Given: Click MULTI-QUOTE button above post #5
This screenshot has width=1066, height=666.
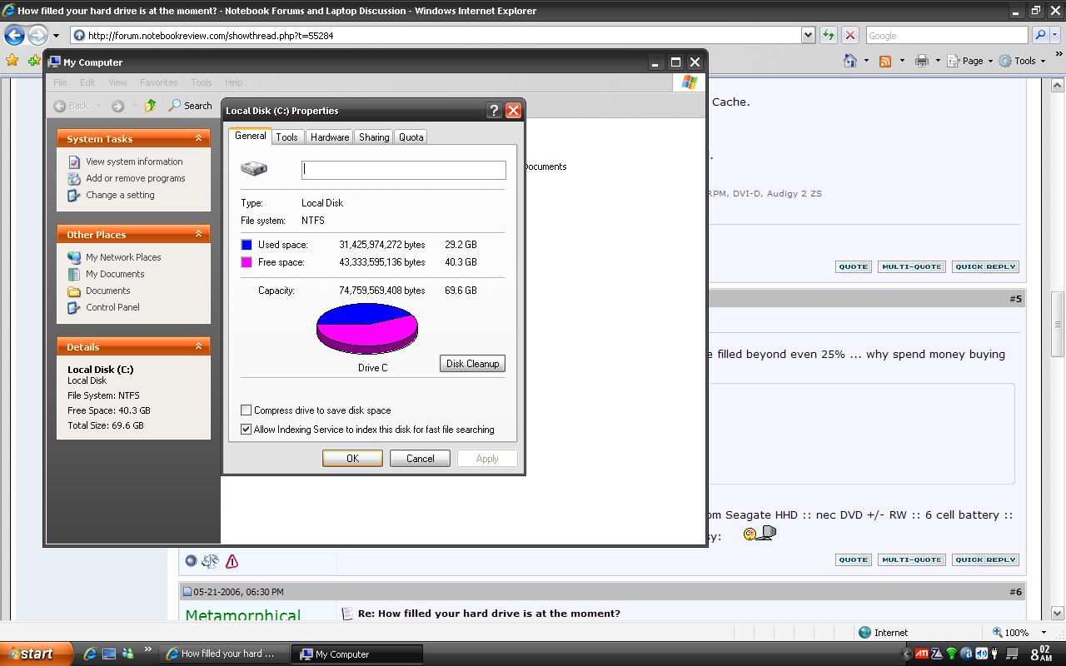Looking at the screenshot, I should (x=911, y=266).
